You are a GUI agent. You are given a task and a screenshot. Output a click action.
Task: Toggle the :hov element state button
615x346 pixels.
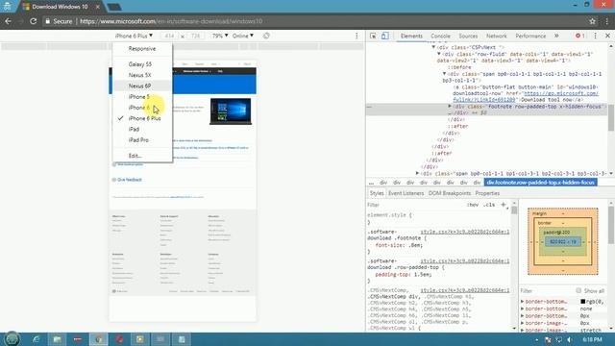pyautogui.click(x=473, y=205)
